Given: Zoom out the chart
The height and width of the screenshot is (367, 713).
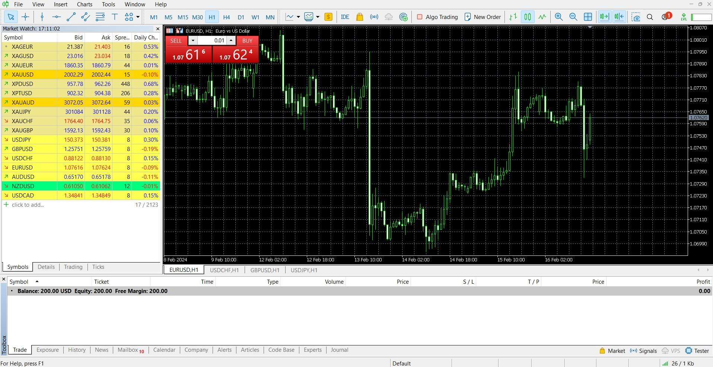Looking at the screenshot, I should [573, 17].
